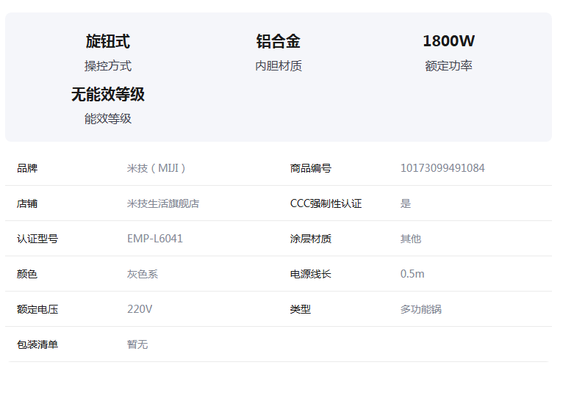
Task: Select product number 10173099491084
Action: click(442, 168)
